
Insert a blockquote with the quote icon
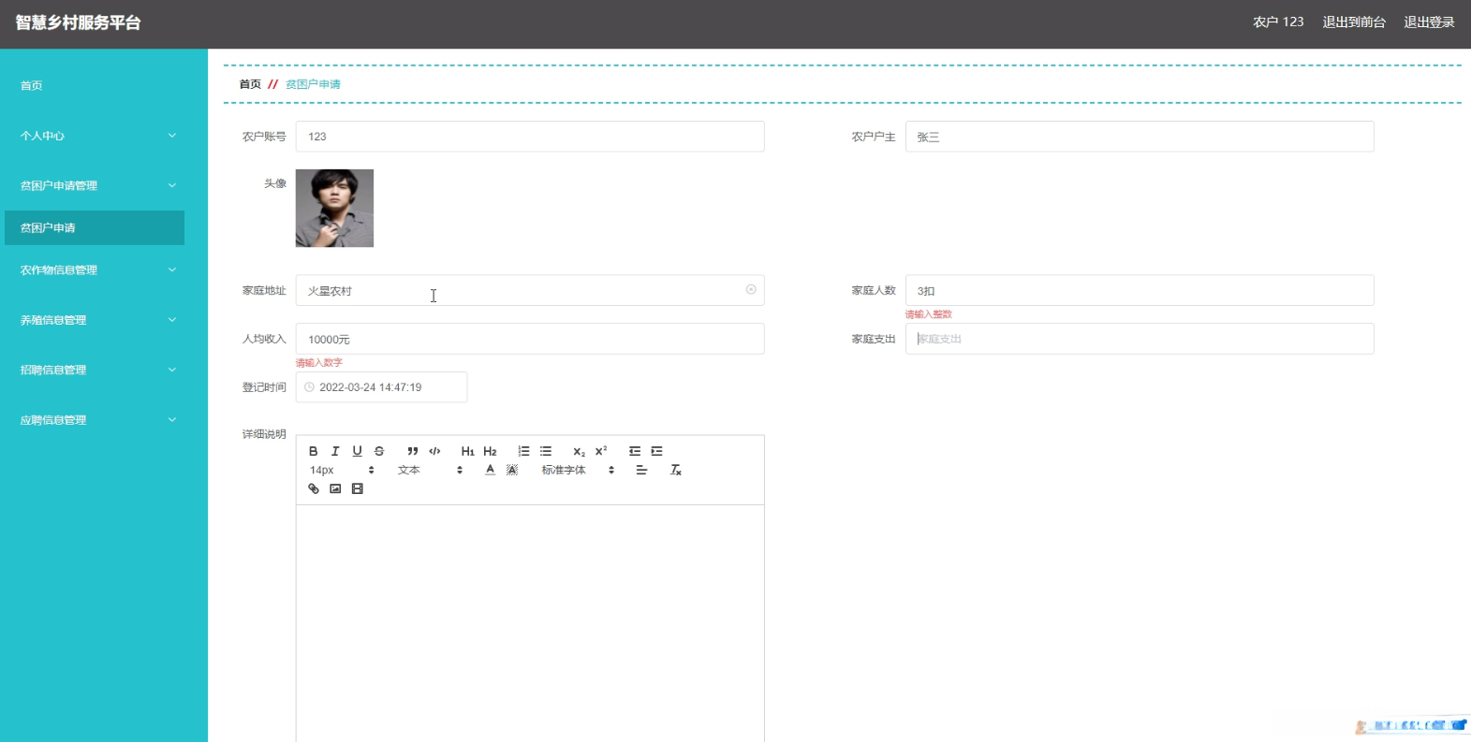point(413,451)
